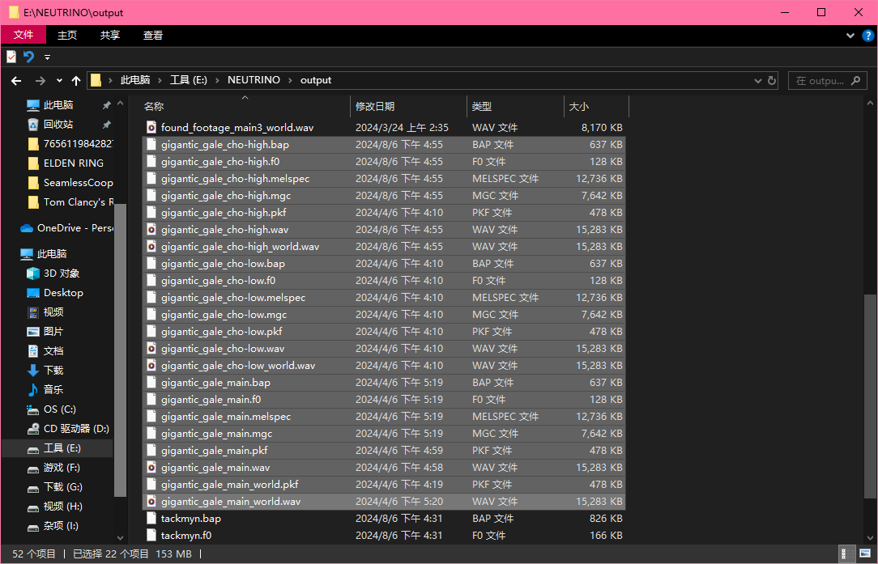The image size is (878, 564).
Task: Select the file tackmyn.bap
Action: pyautogui.click(x=190, y=519)
